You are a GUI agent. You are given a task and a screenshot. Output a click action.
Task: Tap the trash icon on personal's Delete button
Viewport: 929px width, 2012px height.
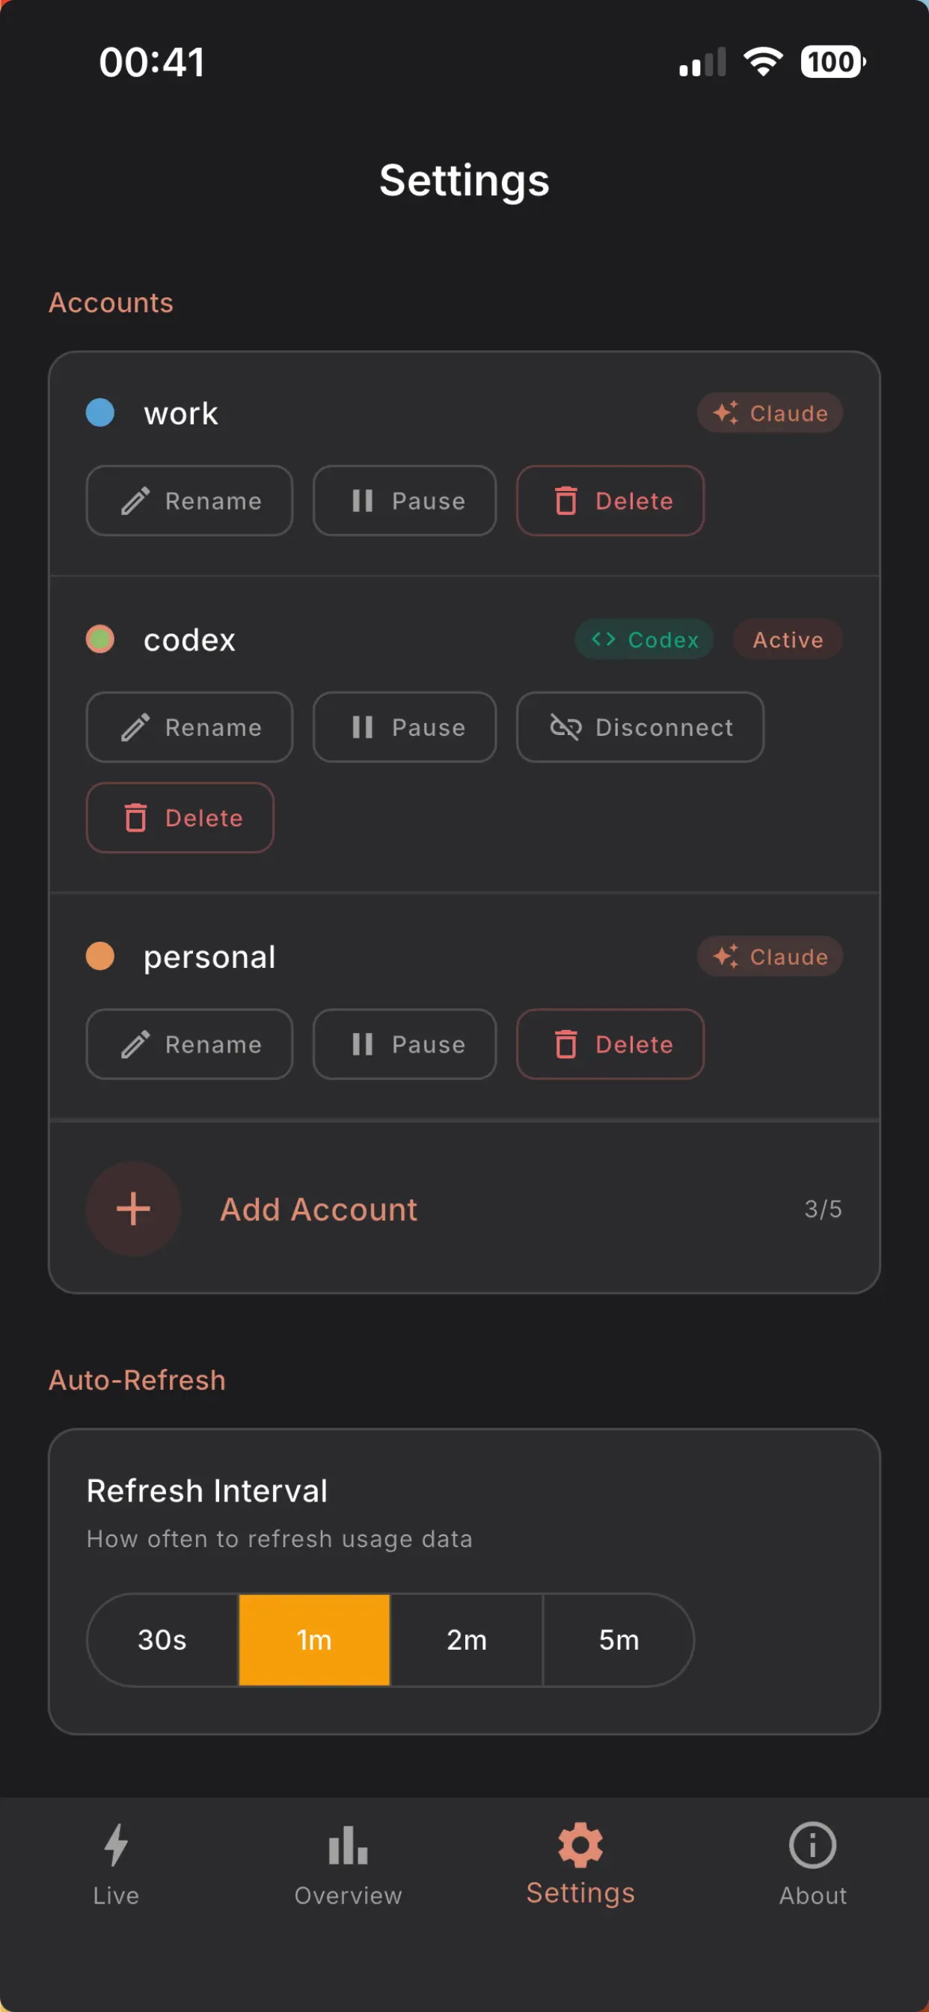click(567, 1044)
